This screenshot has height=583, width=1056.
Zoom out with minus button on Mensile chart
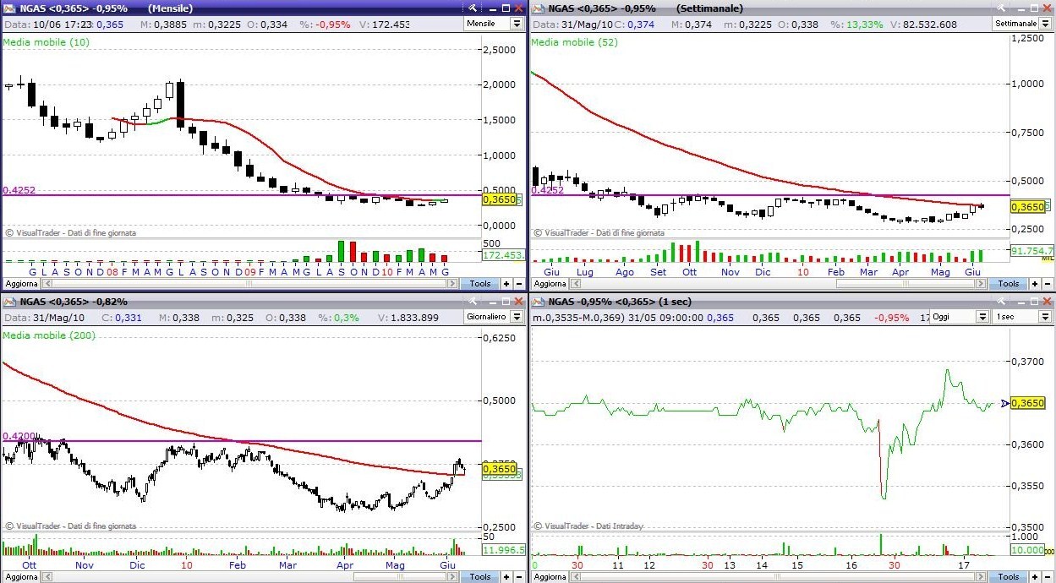(519, 284)
